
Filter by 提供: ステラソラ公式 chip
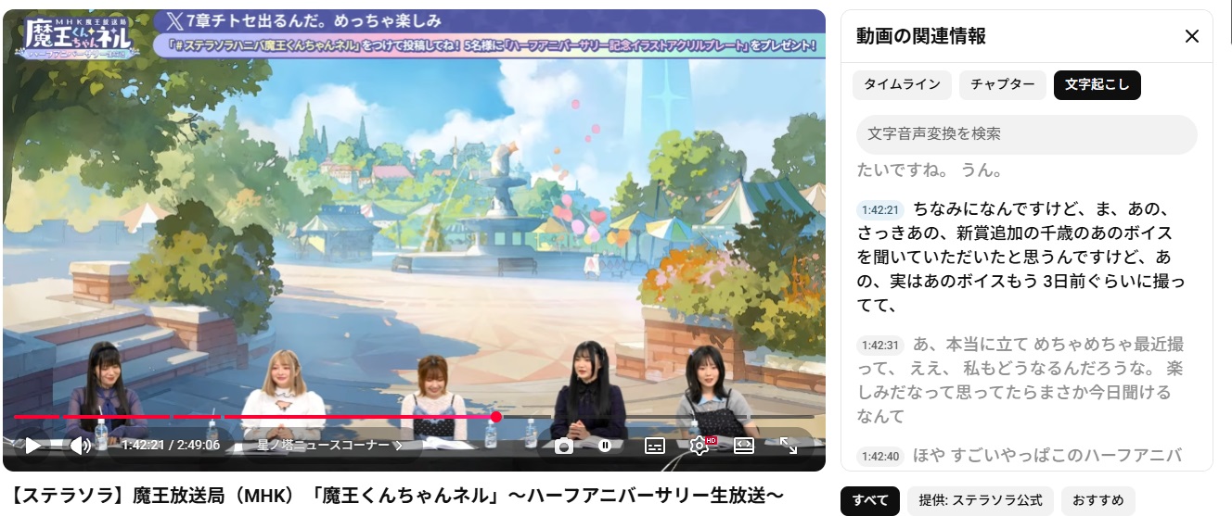980,500
